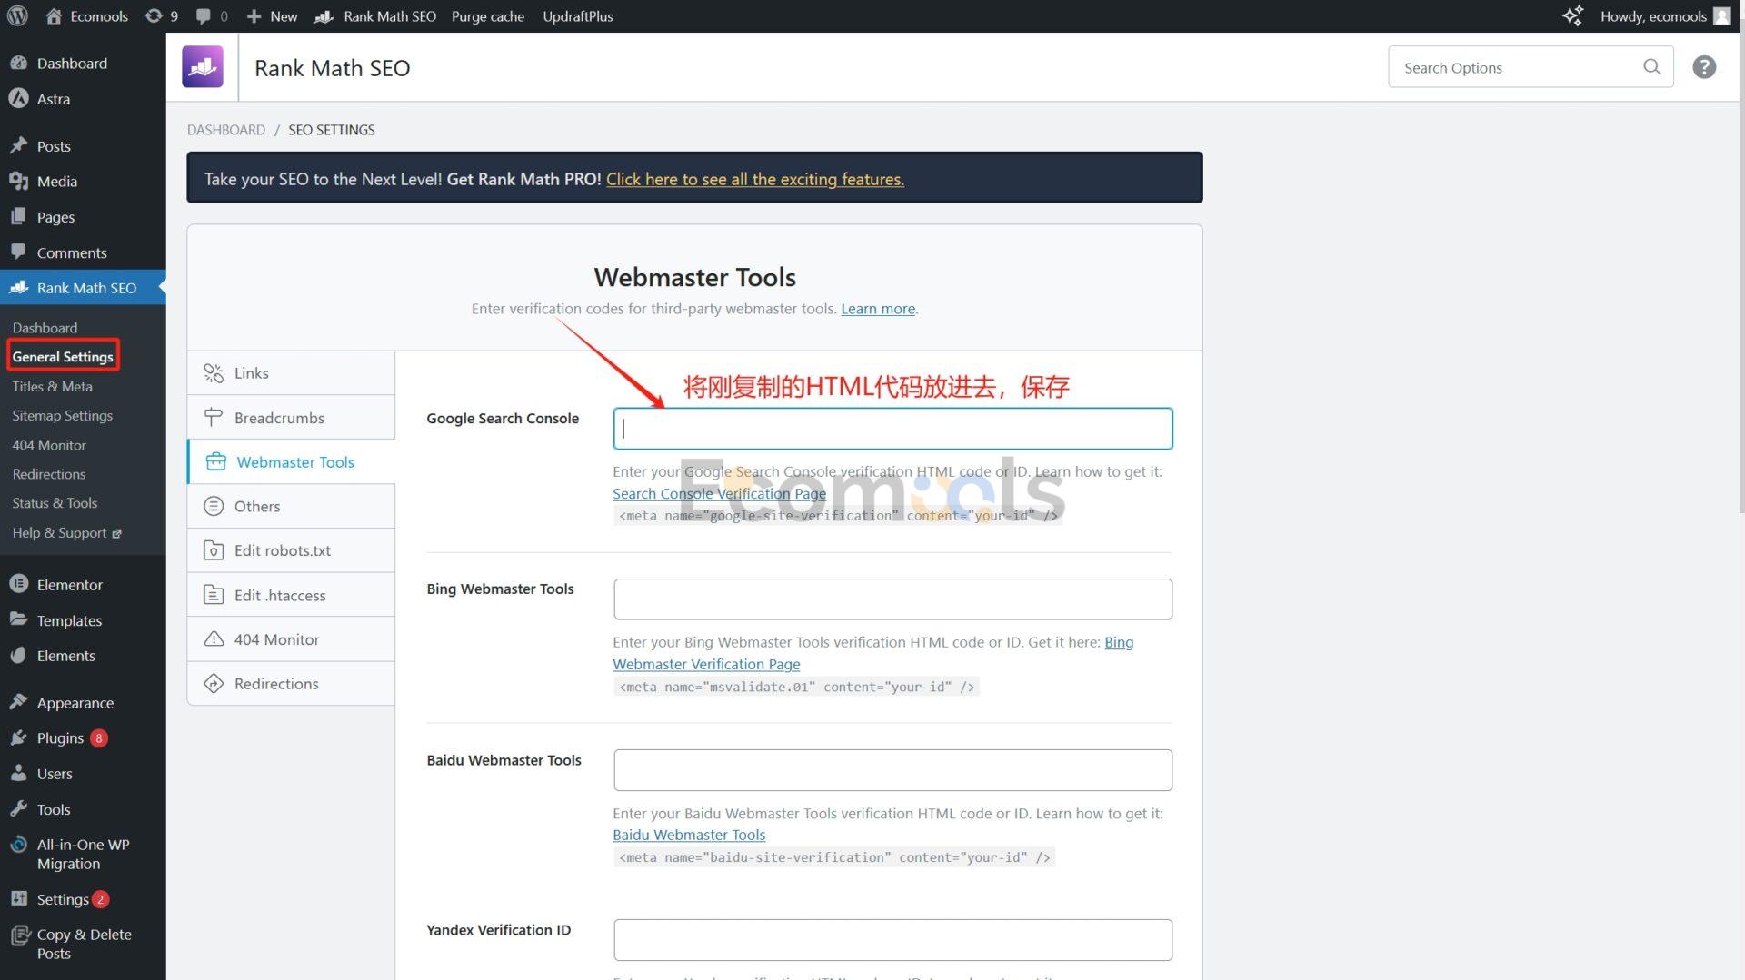1745x980 pixels.
Task: Select the Webmaster Tools tab
Action: (291, 462)
